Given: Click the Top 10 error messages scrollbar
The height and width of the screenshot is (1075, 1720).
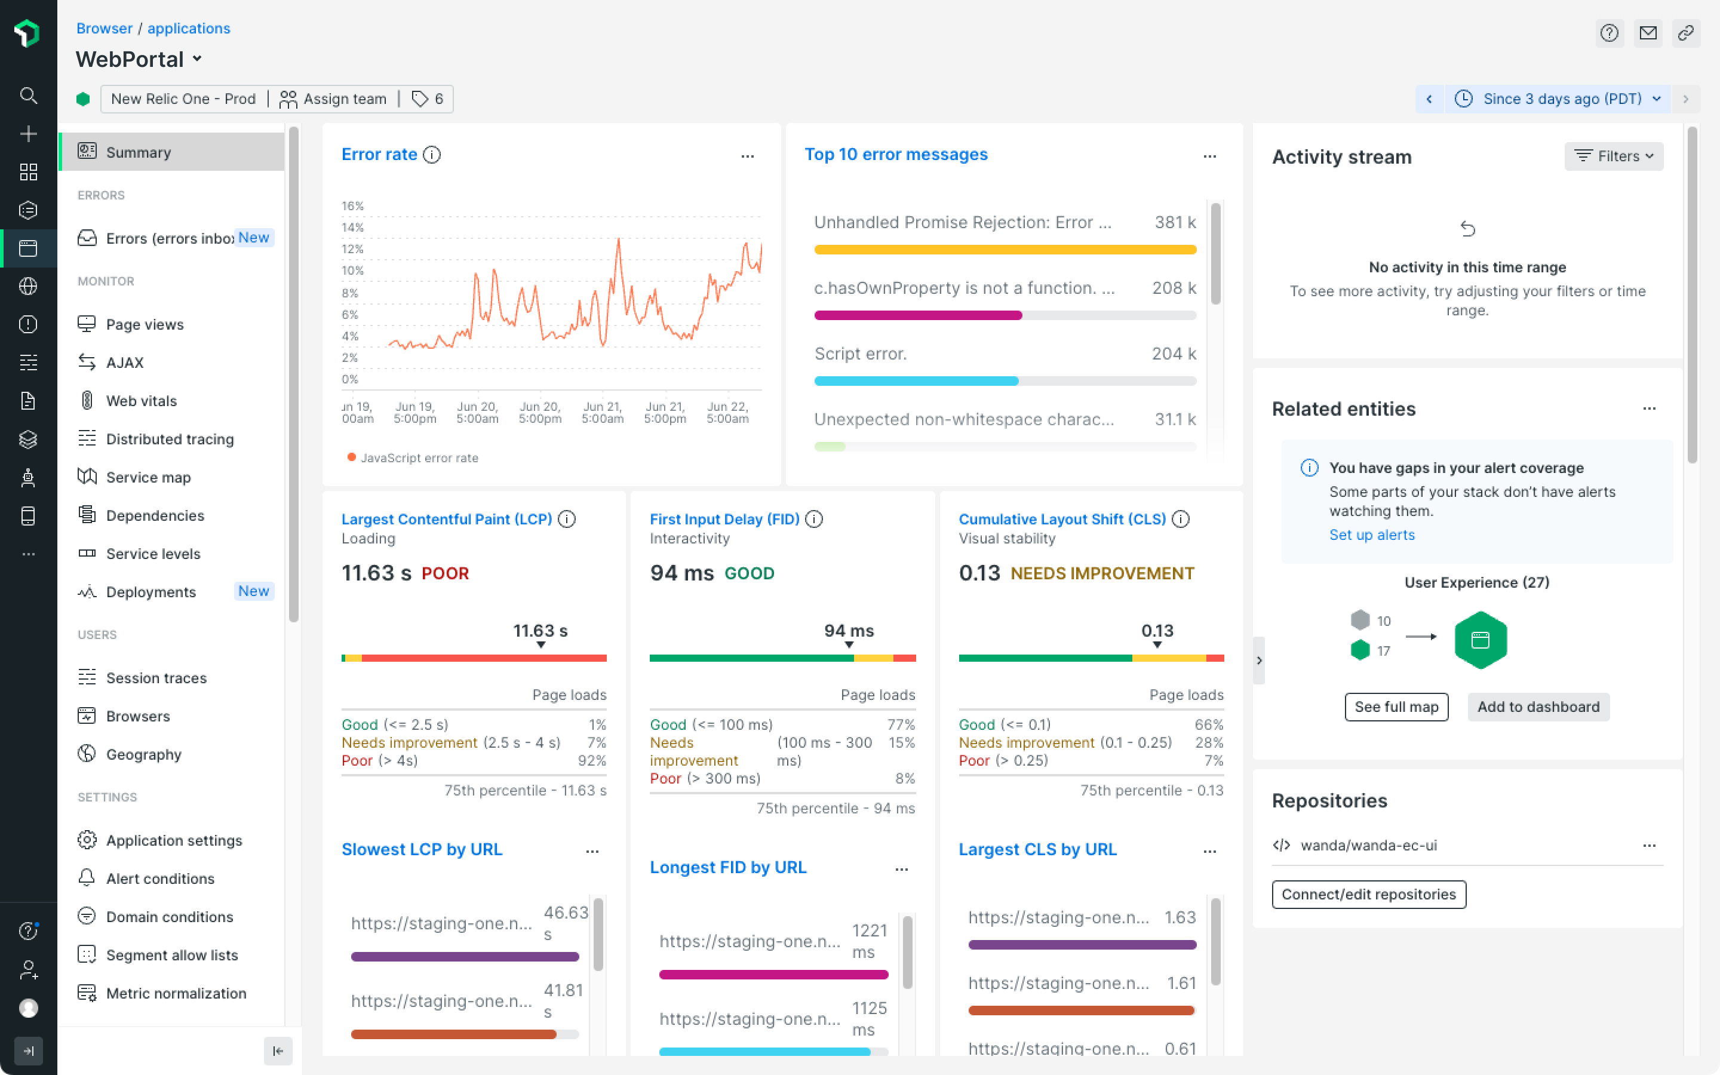Looking at the screenshot, I should [x=1216, y=254].
